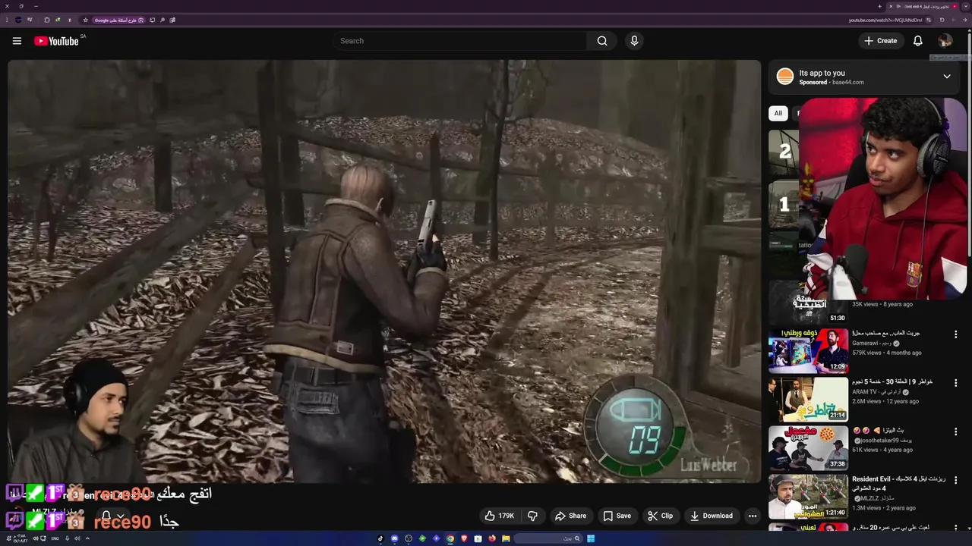Share this video

tap(570, 516)
